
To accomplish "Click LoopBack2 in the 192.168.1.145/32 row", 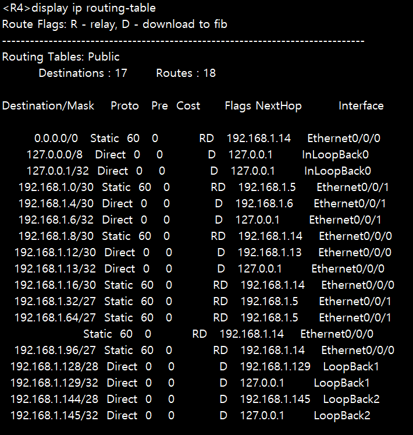I will (x=342, y=416).
